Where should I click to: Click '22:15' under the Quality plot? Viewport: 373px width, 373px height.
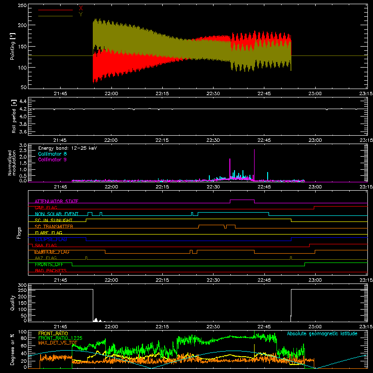[162, 327]
